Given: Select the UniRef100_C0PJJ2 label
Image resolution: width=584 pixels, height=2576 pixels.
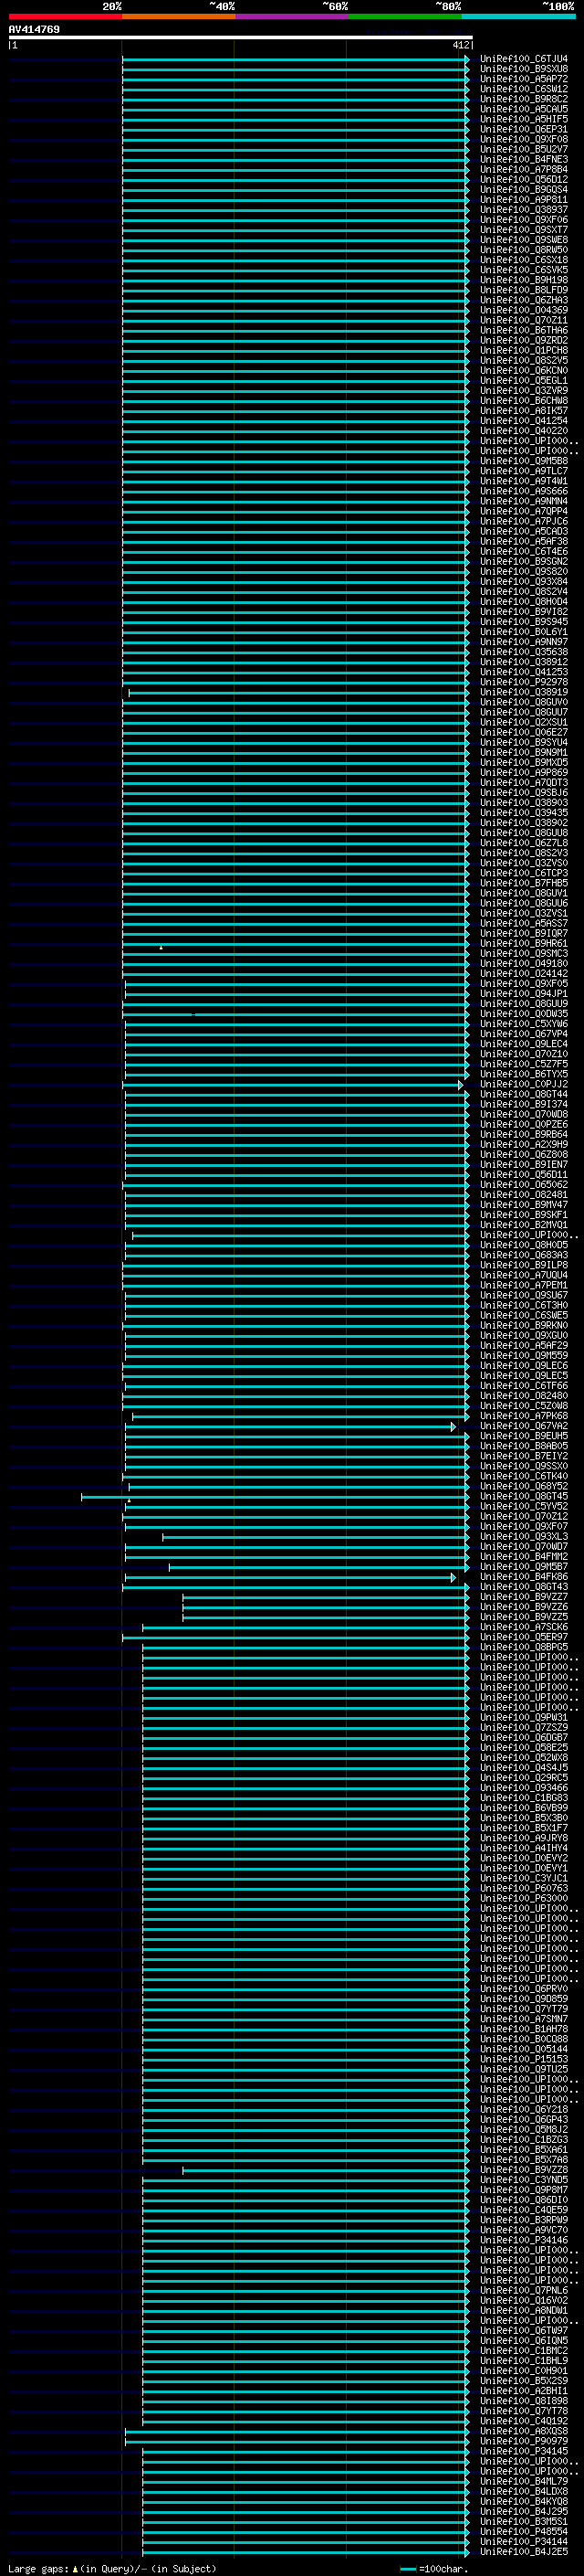Looking at the screenshot, I should coord(523,1084).
